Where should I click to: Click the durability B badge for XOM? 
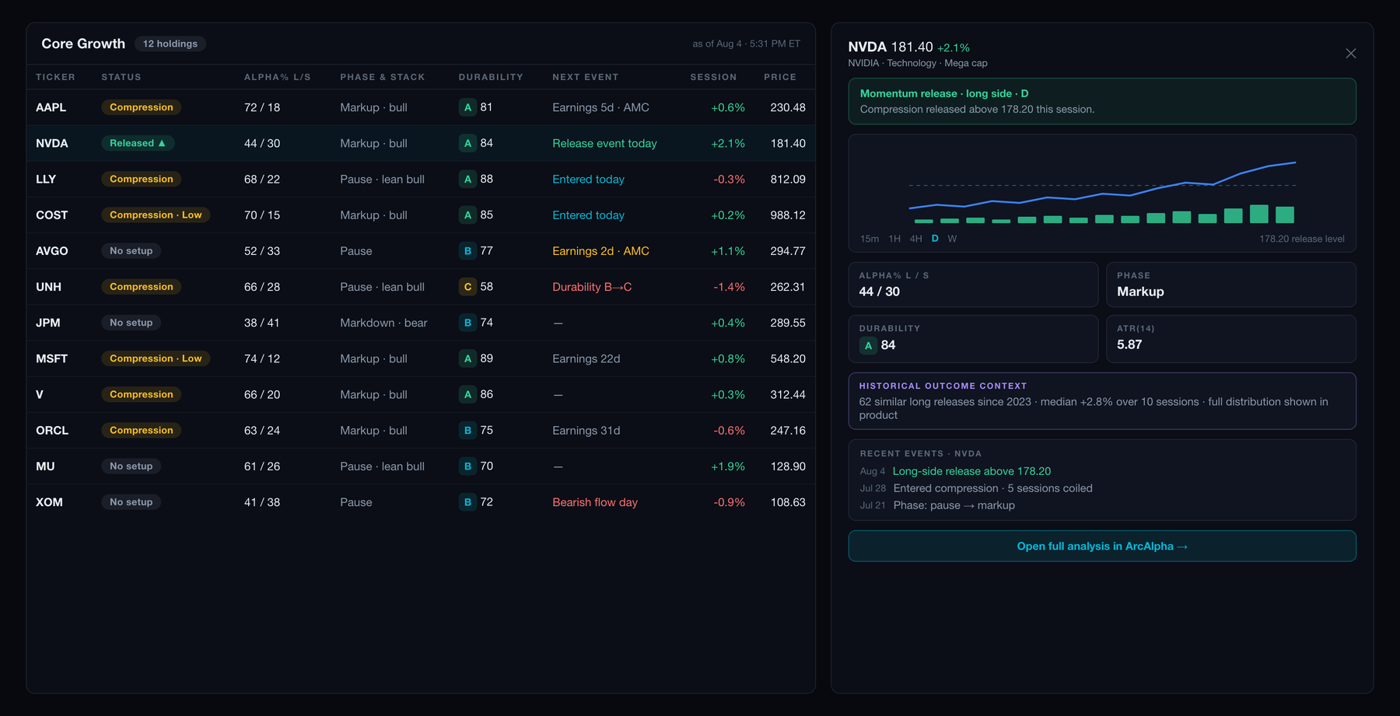click(x=467, y=502)
